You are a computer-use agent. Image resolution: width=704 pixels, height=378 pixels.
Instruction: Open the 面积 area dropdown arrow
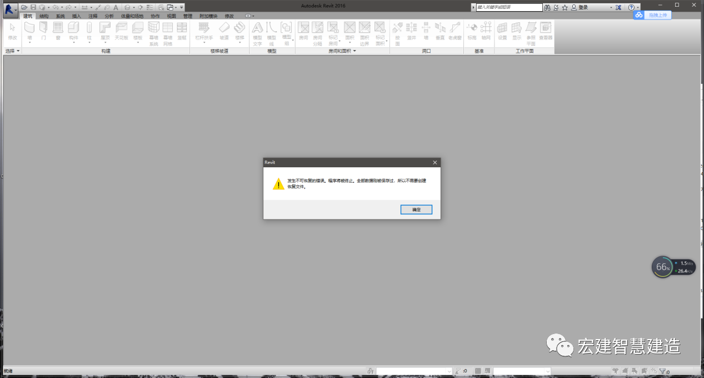tap(349, 43)
